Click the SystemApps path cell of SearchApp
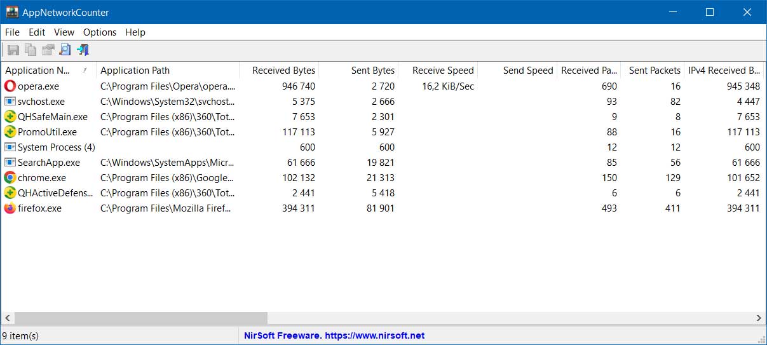The image size is (767, 345). click(168, 162)
